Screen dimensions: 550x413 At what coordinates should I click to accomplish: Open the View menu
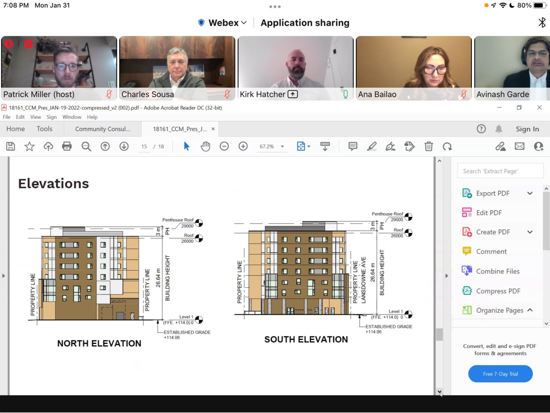pos(36,117)
